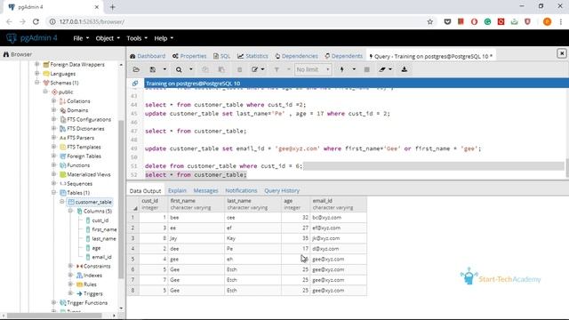Image resolution: width=569 pixels, height=320 pixels.
Task: Click the select-all corner cell in grid
Action: point(132,204)
